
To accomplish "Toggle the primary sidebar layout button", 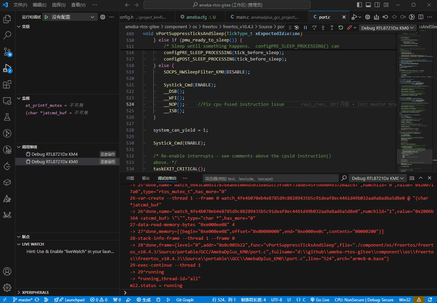I will tap(359, 5).
